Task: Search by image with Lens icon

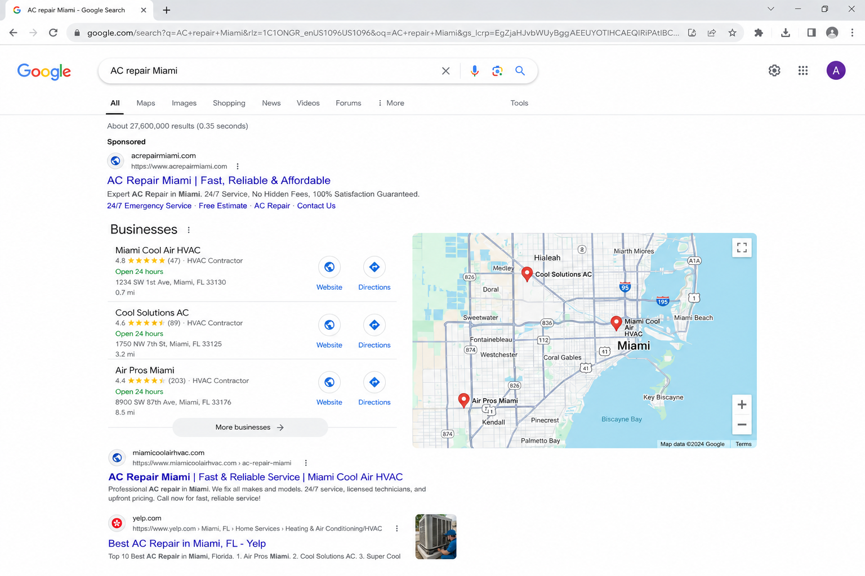Action: tap(497, 71)
